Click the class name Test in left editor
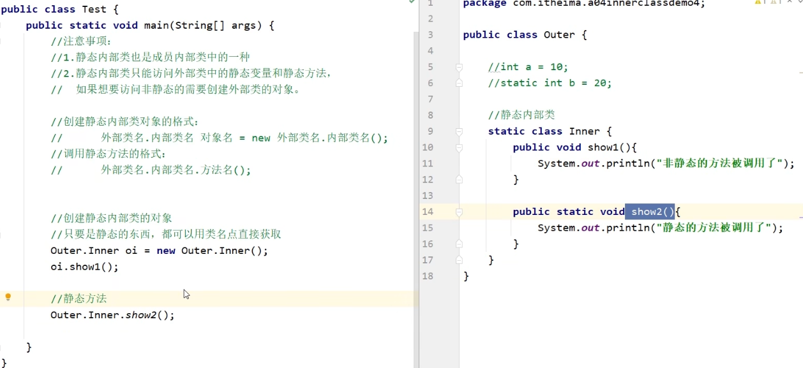Screen dimensions: 803x368 pos(94,10)
